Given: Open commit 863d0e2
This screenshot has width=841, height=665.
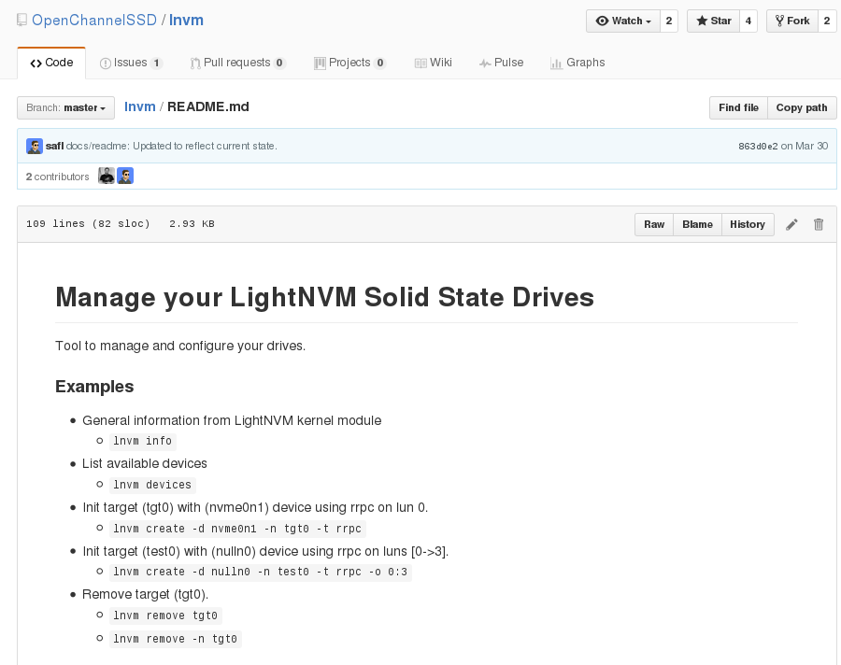Looking at the screenshot, I should point(758,146).
